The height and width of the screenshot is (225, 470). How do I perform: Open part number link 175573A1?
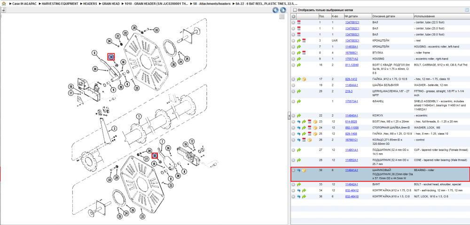tap(352, 102)
